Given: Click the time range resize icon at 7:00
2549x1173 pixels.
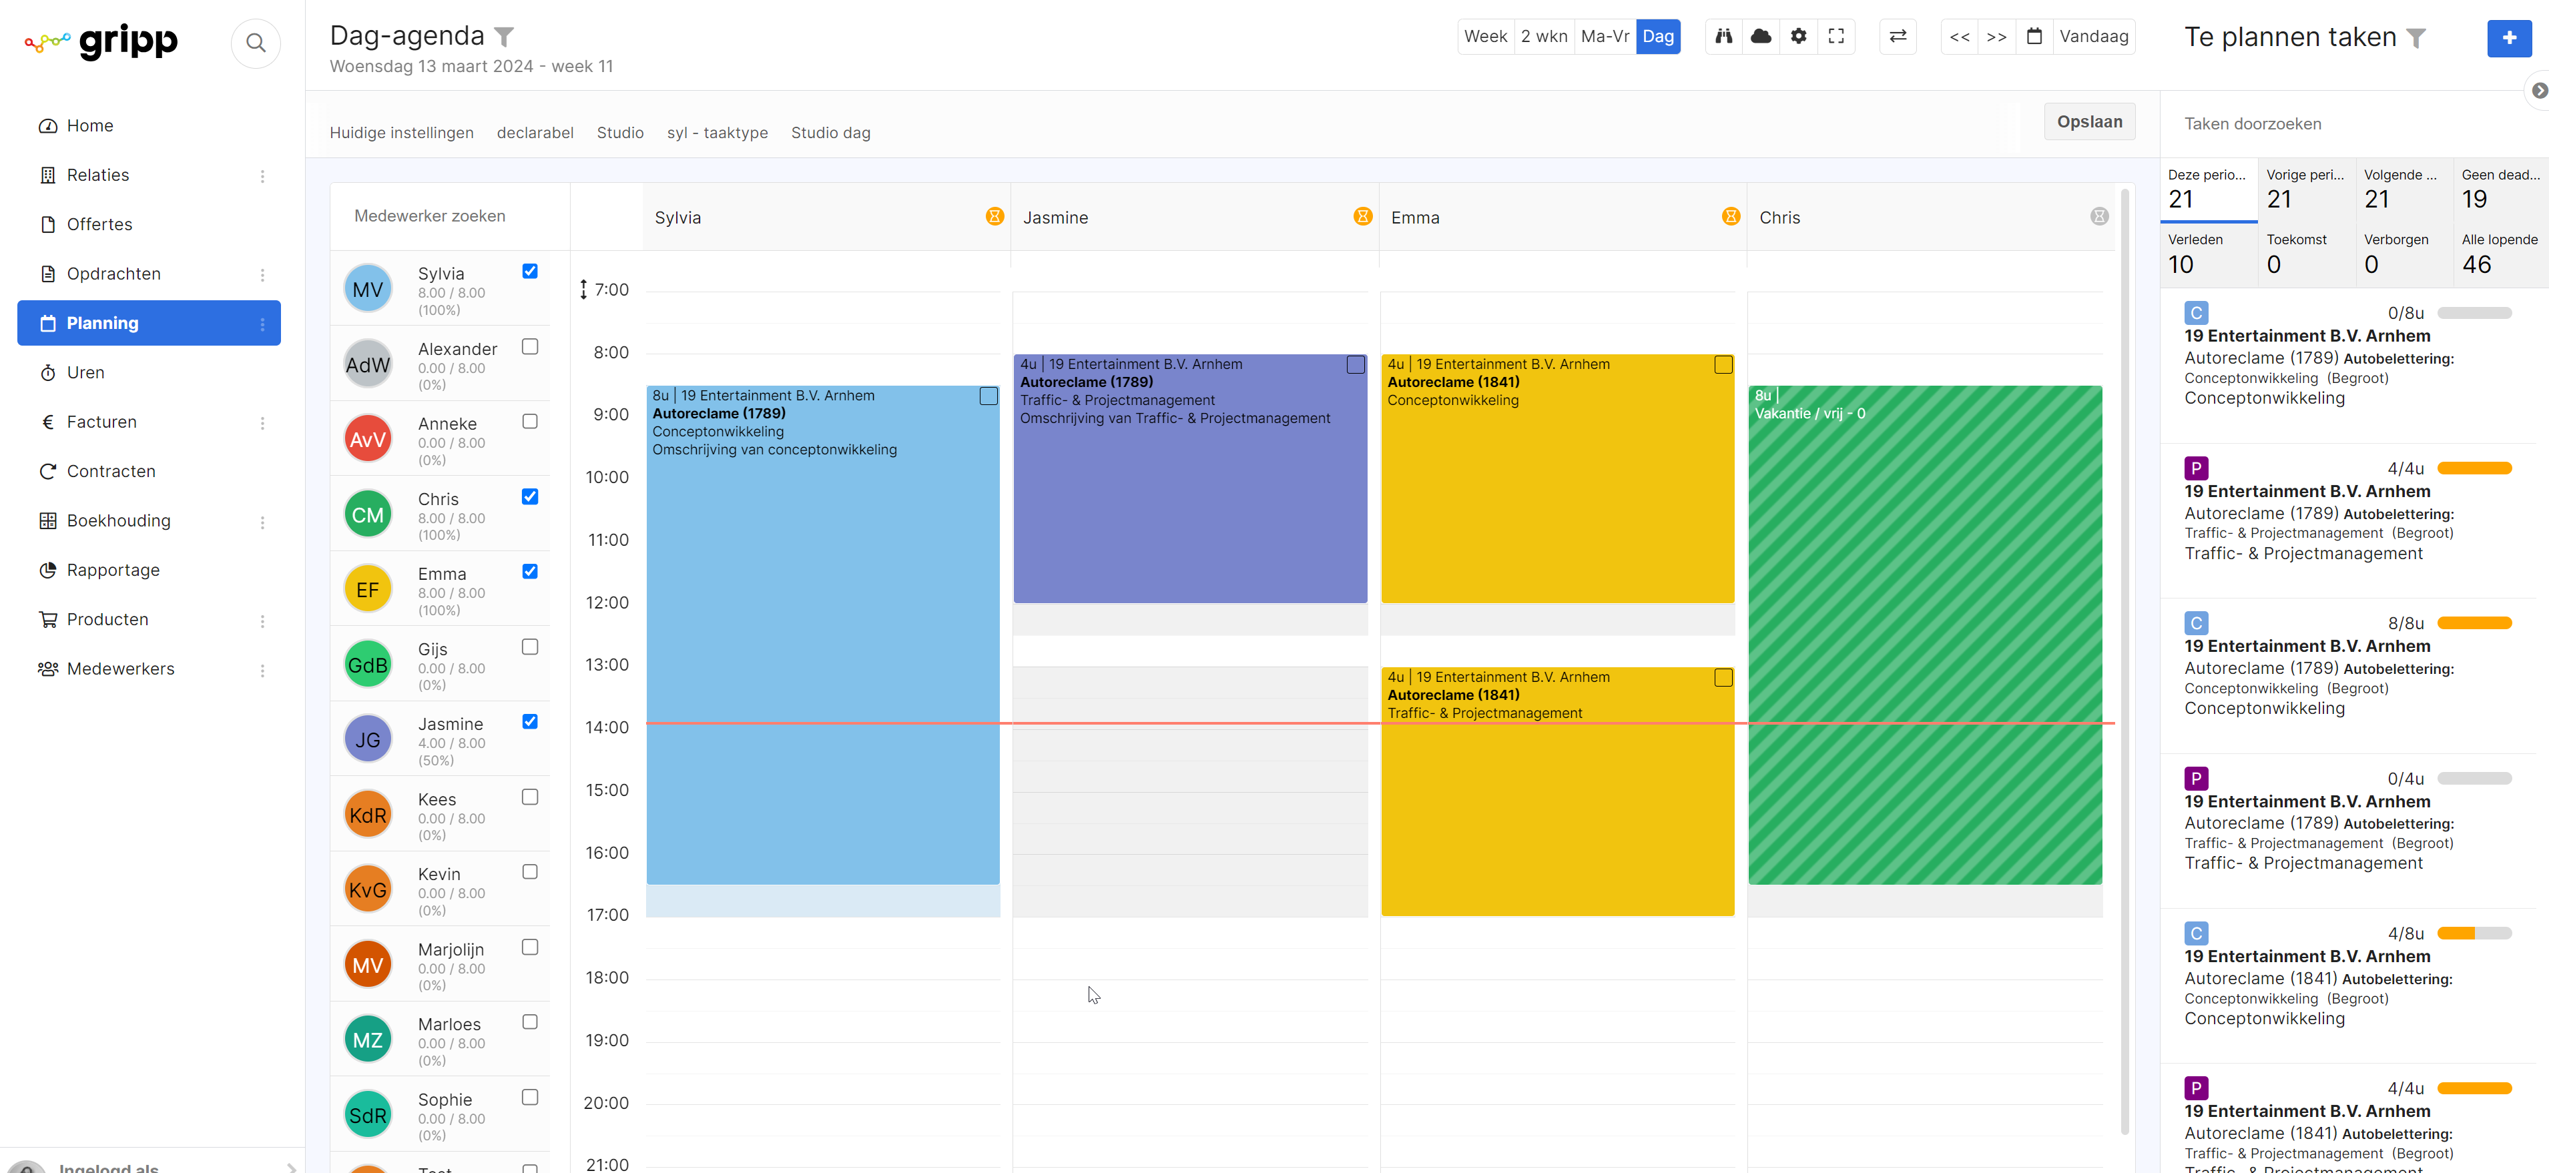Looking at the screenshot, I should [x=583, y=289].
